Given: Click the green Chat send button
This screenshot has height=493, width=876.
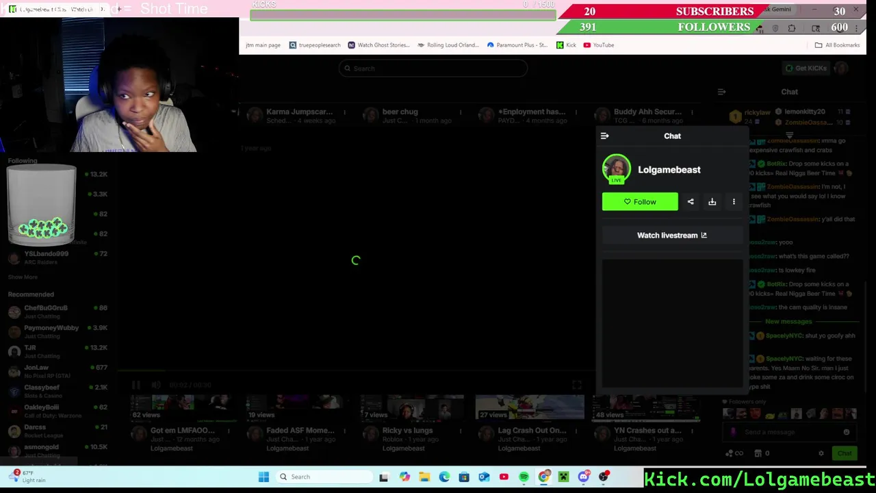Looking at the screenshot, I should [x=845, y=453].
